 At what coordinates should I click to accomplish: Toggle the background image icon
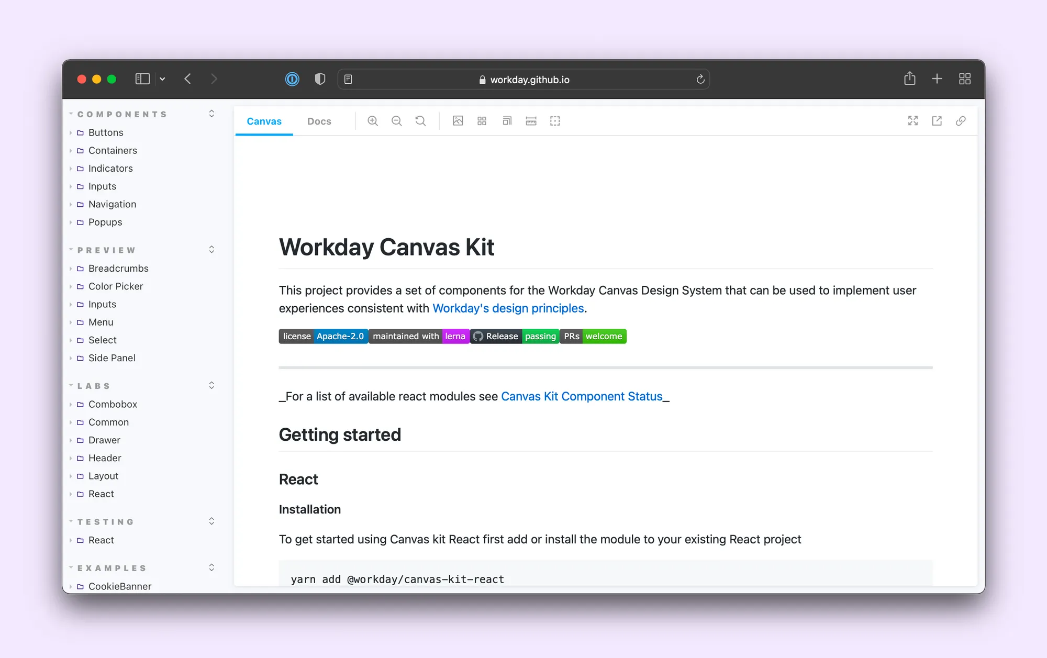click(x=458, y=121)
